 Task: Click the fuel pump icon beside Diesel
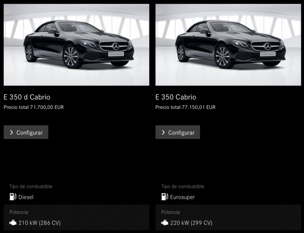(x=13, y=197)
